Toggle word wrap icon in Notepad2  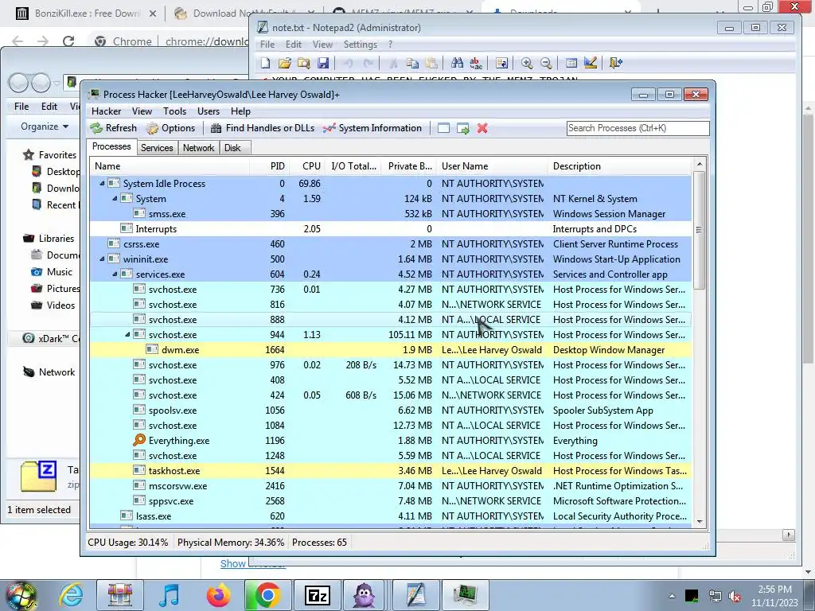pyautogui.click(x=501, y=63)
